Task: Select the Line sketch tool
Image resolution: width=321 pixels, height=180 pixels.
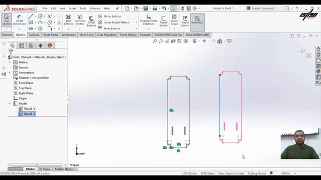Action: [x=31, y=16]
